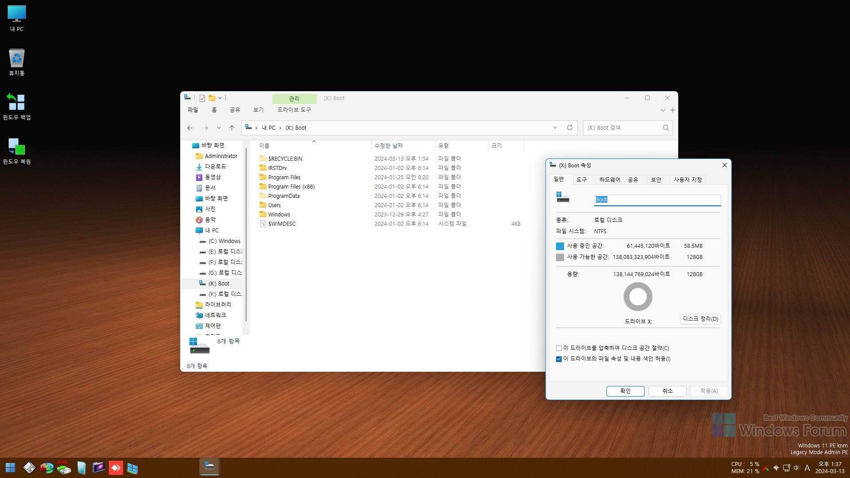Expand the address bar history dropdown
This screenshot has width=850, height=478.
tap(555, 128)
